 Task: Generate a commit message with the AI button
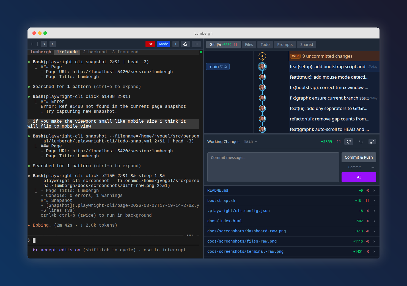coord(359,177)
